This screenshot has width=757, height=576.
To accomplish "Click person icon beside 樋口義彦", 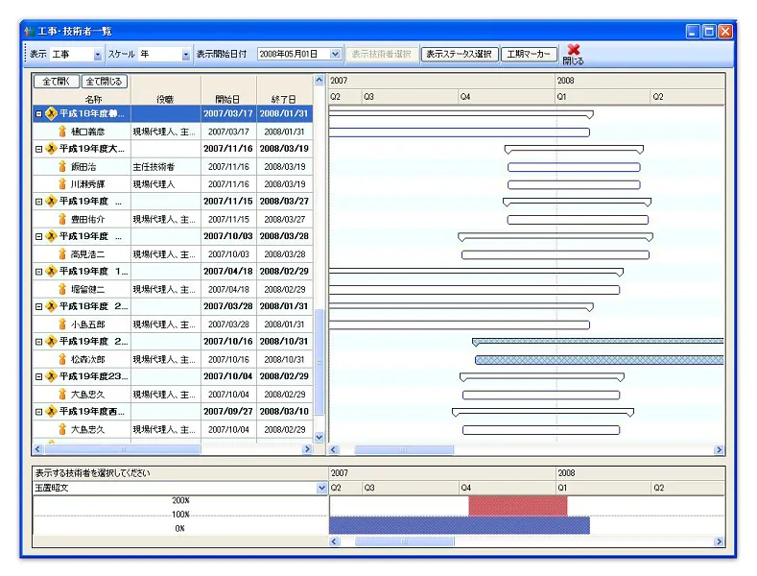I will [62, 132].
